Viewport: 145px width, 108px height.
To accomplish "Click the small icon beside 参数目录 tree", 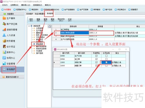I will pos(49,26).
